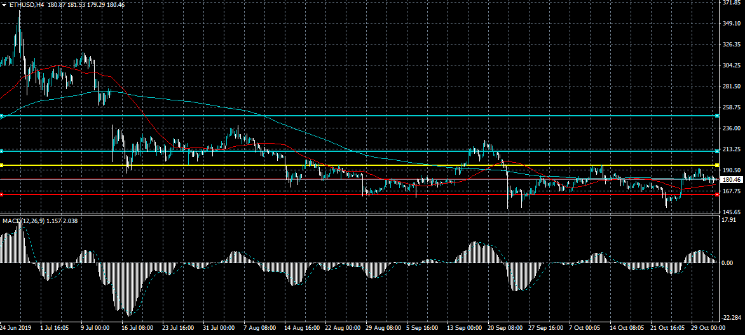Click the 22 Aug 00:00 time label
This screenshot has height=335, width=745.
click(341, 329)
